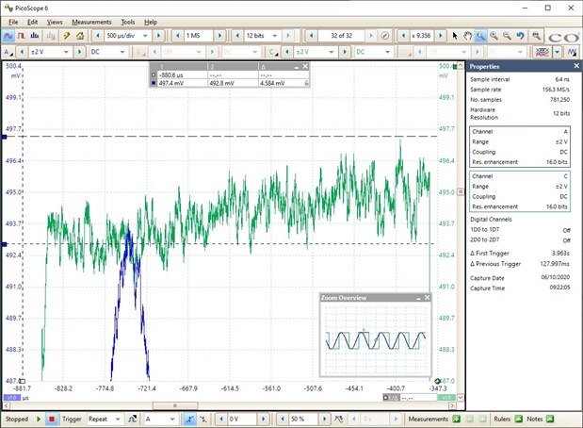Click the undo zoom icon
Viewport: 583px width, 428px height.
pos(520,35)
